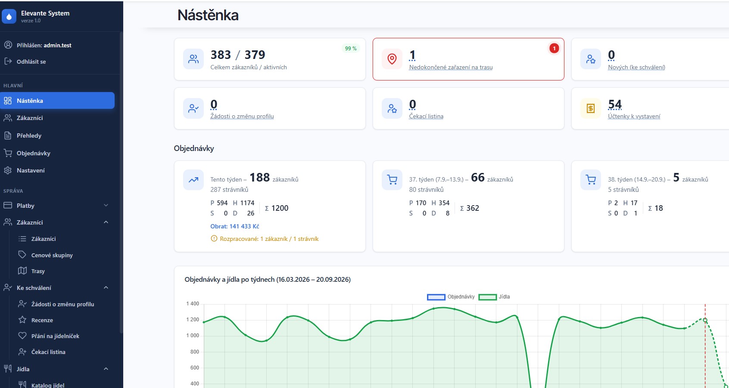Open Objednávky in the sidebar
Viewport: 729px width, 388px height.
coord(57,153)
